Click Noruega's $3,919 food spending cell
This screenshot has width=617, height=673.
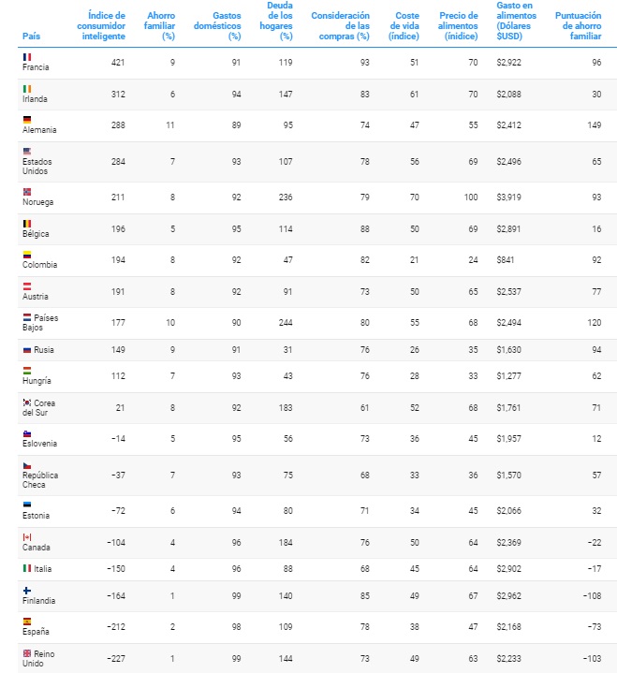[508, 197]
